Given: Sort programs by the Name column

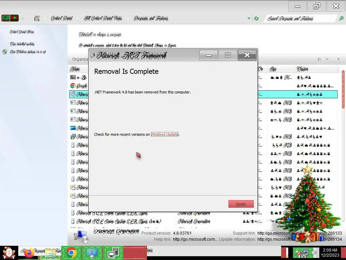Looking at the screenshot, I should click(75, 69).
